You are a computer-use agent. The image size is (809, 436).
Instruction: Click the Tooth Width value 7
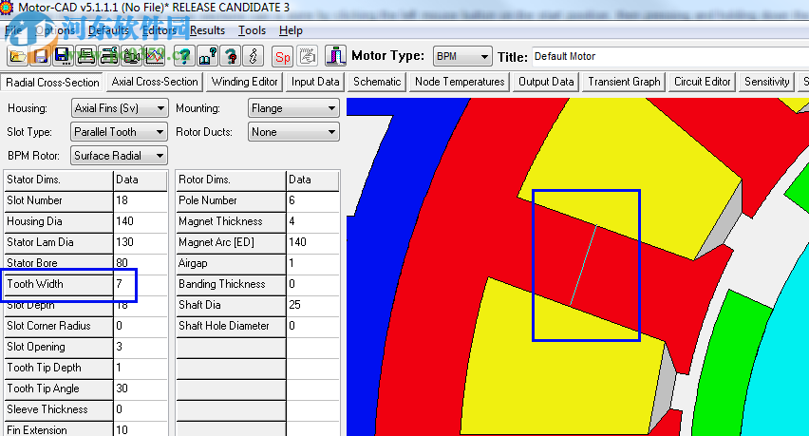(x=140, y=284)
